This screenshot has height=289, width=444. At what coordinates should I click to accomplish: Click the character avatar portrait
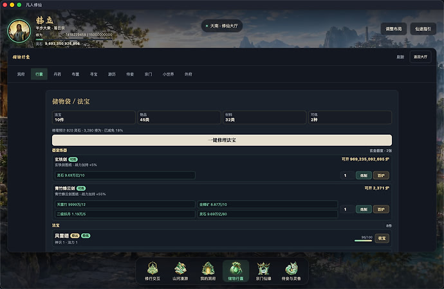tap(19, 31)
